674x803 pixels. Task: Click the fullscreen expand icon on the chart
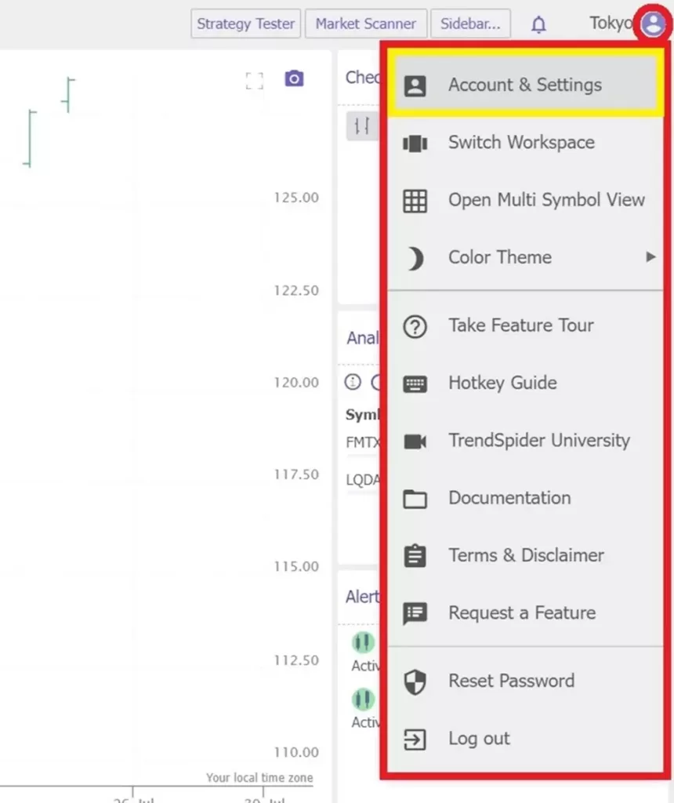click(253, 79)
